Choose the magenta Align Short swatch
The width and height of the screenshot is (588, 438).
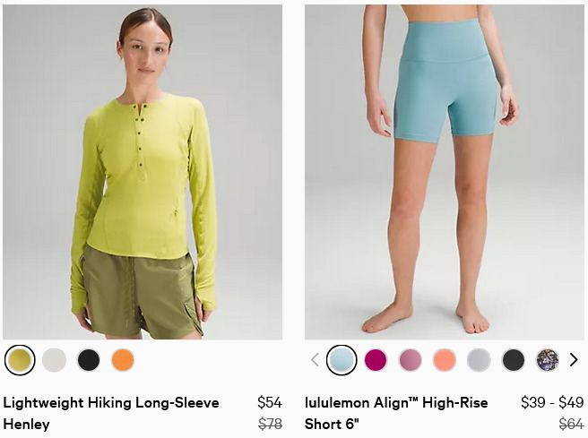pyautogui.click(x=376, y=360)
